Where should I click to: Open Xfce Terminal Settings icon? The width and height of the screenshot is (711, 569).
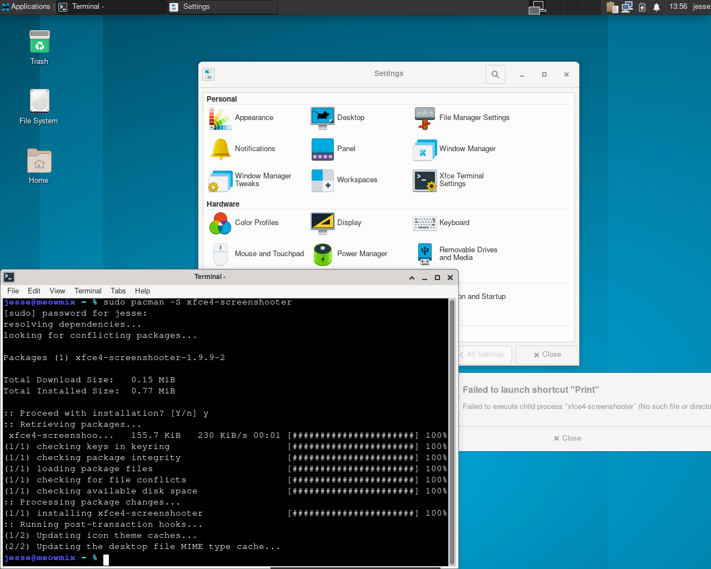[x=425, y=180]
